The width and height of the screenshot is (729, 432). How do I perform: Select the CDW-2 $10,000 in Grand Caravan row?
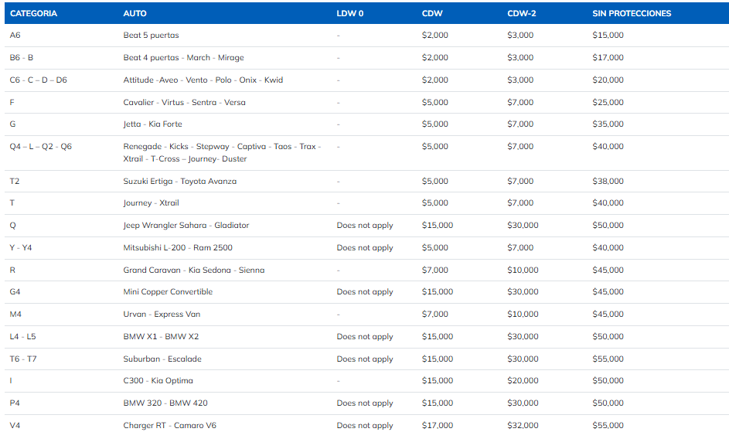point(523,270)
